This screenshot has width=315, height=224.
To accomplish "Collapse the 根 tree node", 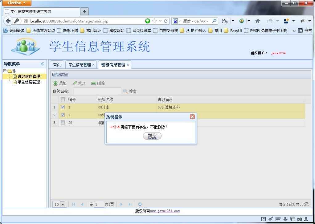I will pos(5,71).
